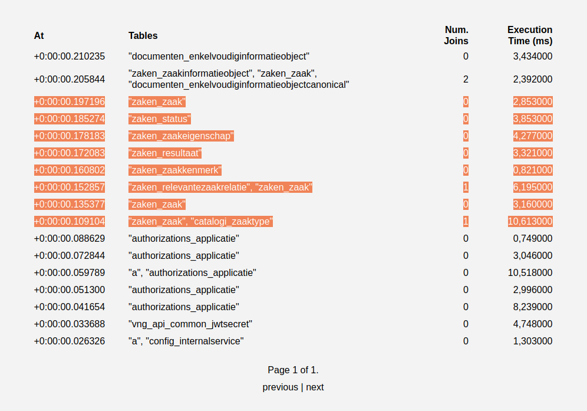This screenshot has height=411, width=587.
Task: Sort by the "Execution Time (ms)" header
Action: (x=529, y=35)
